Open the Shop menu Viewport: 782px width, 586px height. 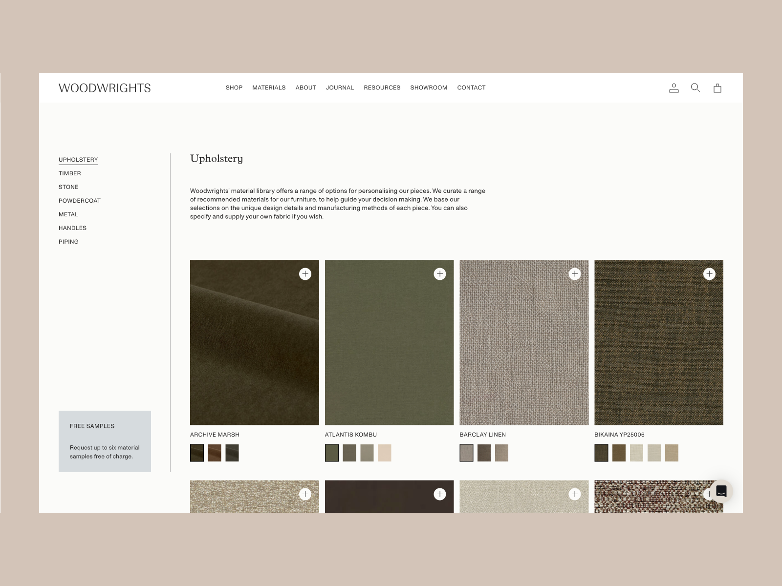(234, 88)
